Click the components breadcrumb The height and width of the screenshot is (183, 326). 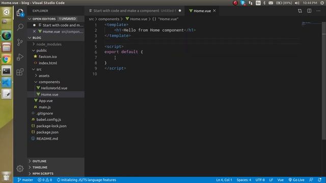click(108, 19)
